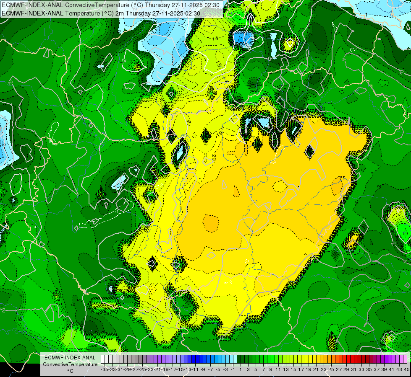The image size is (411, 377).
Task: Click the legend value '-35'
Action: (104, 369)
